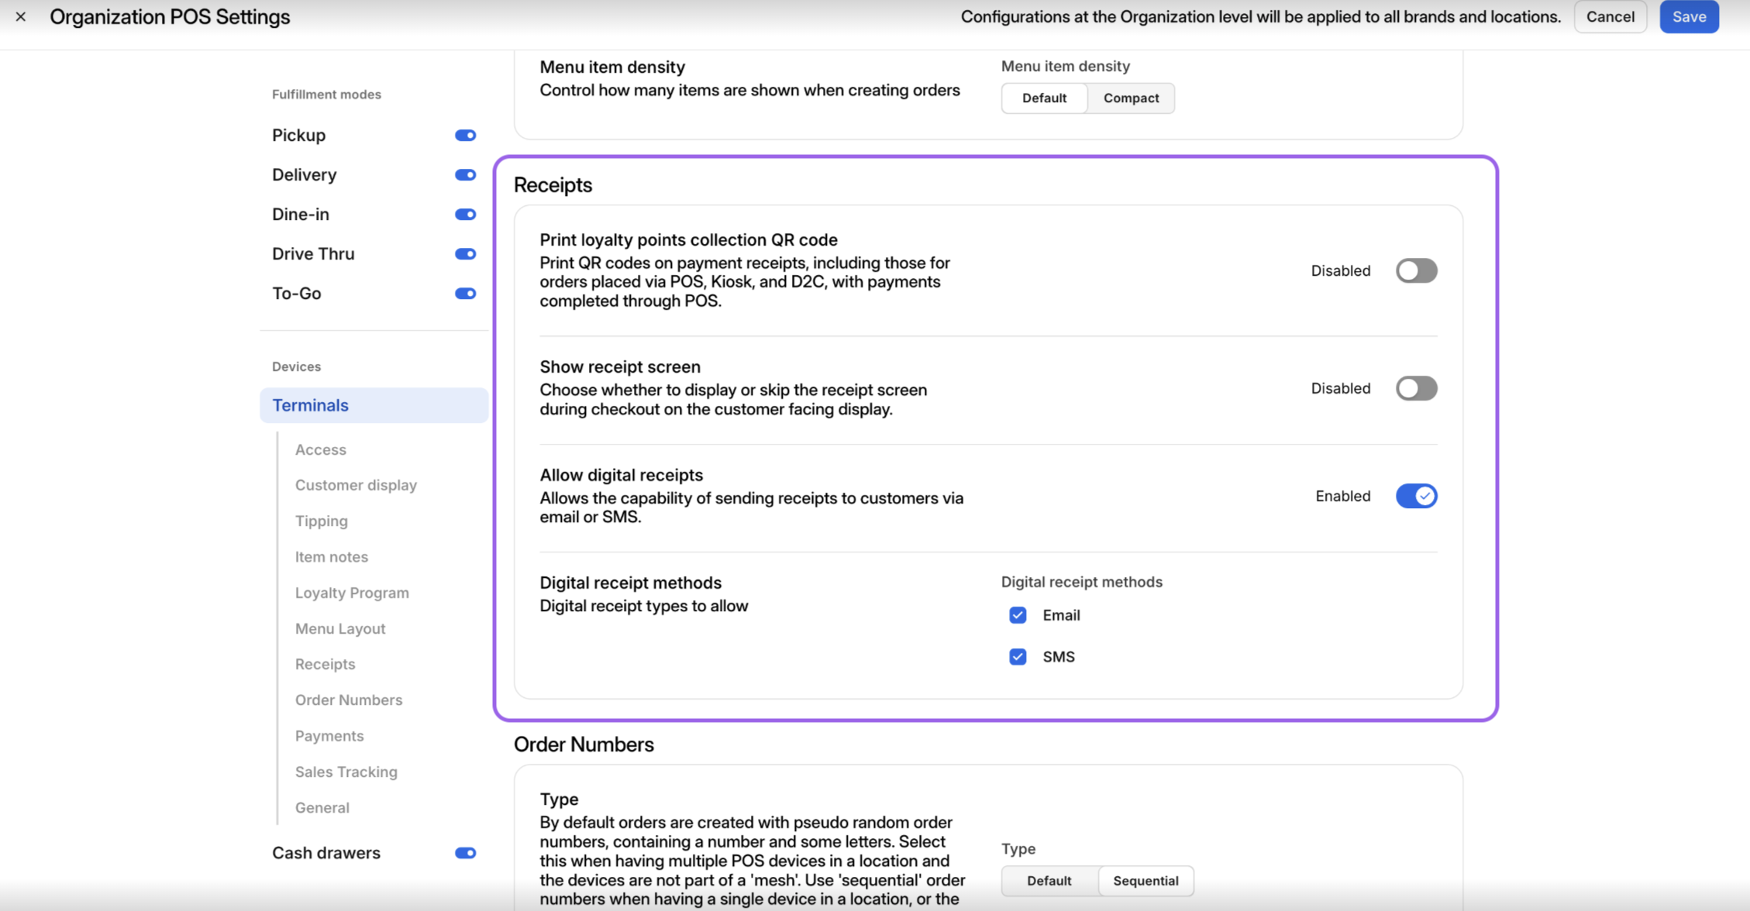Go to the Tipping subsection
Screen dimensions: 1750x911
321,521
